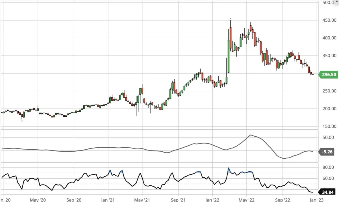Click the May '22 date label
The width and height of the screenshot is (339, 202).
tap(247, 199)
